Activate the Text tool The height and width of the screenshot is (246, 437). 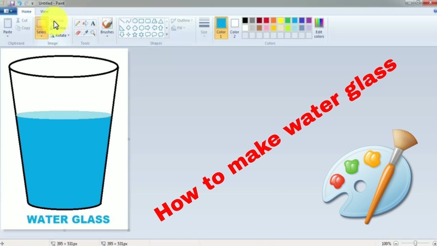tap(93, 23)
